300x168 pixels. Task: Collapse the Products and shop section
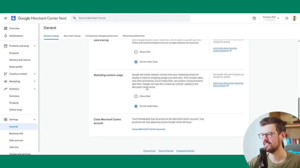(35, 46)
